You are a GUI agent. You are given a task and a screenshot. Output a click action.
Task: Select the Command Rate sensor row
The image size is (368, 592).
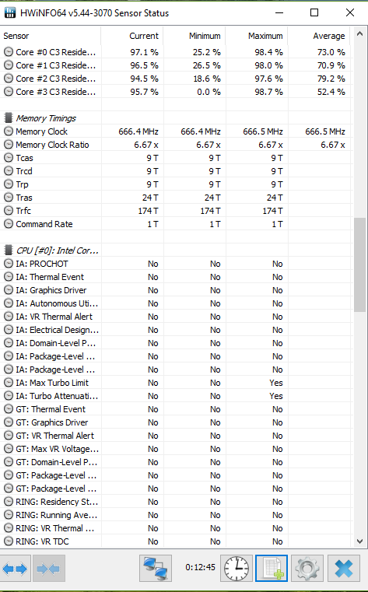pos(176,224)
